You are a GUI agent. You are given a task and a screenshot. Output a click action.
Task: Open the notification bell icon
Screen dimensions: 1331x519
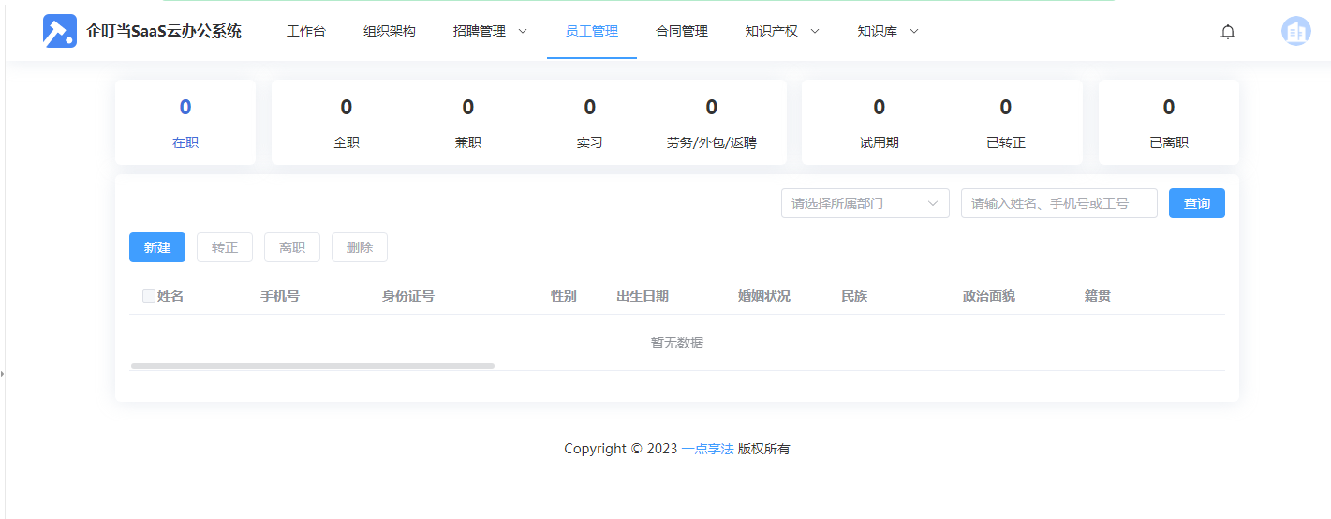tap(1227, 32)
